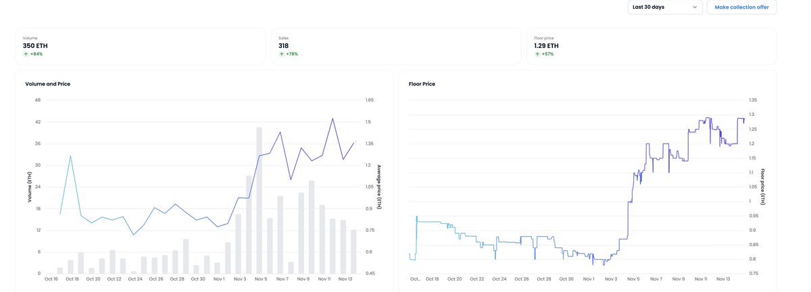Click the green arrow beside +78%
Image resolution: width=811 pixels, height=292 pixels.
click(281, 54)
